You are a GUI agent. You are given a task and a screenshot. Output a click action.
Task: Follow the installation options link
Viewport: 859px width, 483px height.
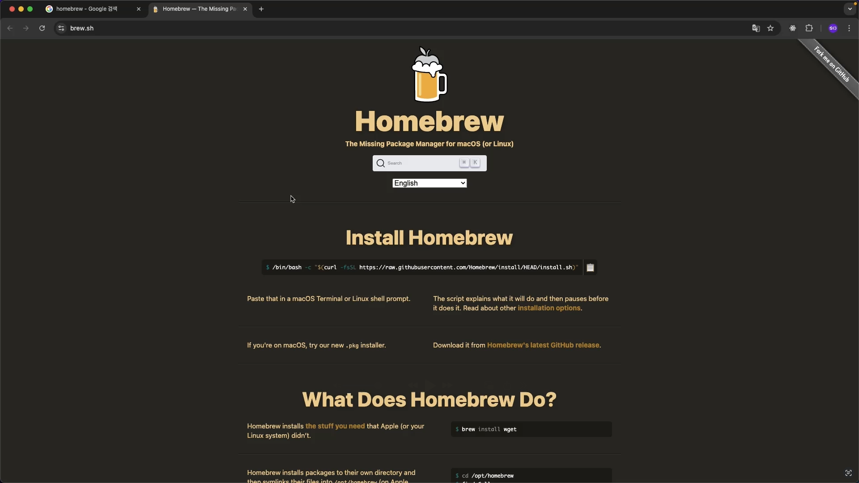[x=549, y=308]
